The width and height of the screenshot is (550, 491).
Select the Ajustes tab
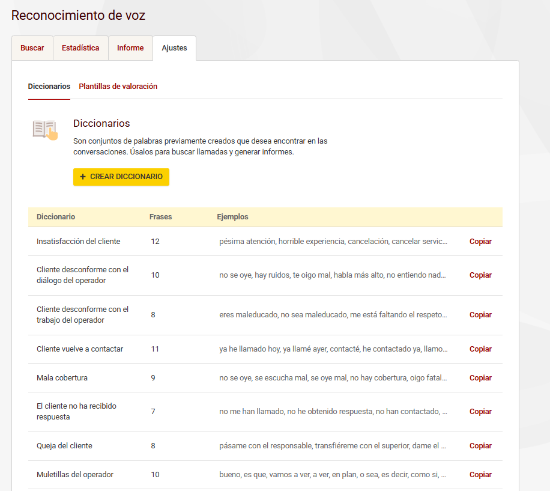point(174,48)
